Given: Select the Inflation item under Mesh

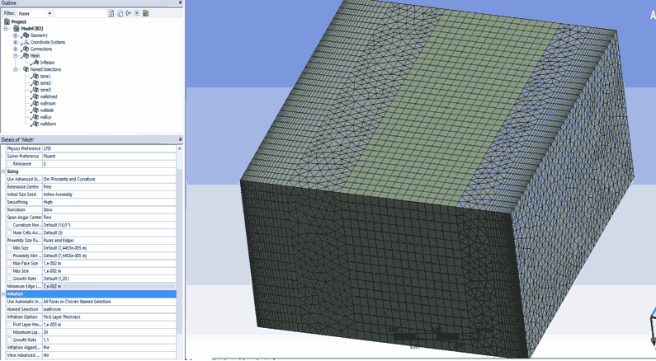Looking at the screenshot, I should click(x=47, y=63).
